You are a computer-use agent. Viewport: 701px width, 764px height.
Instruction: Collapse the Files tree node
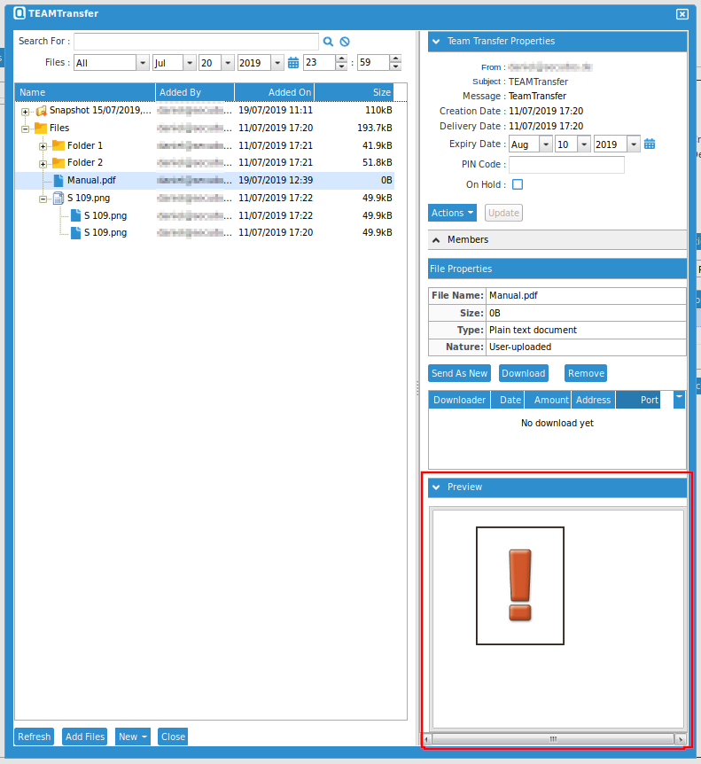[26, 129]
